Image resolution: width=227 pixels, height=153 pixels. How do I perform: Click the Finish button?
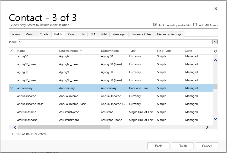(183, 146)
